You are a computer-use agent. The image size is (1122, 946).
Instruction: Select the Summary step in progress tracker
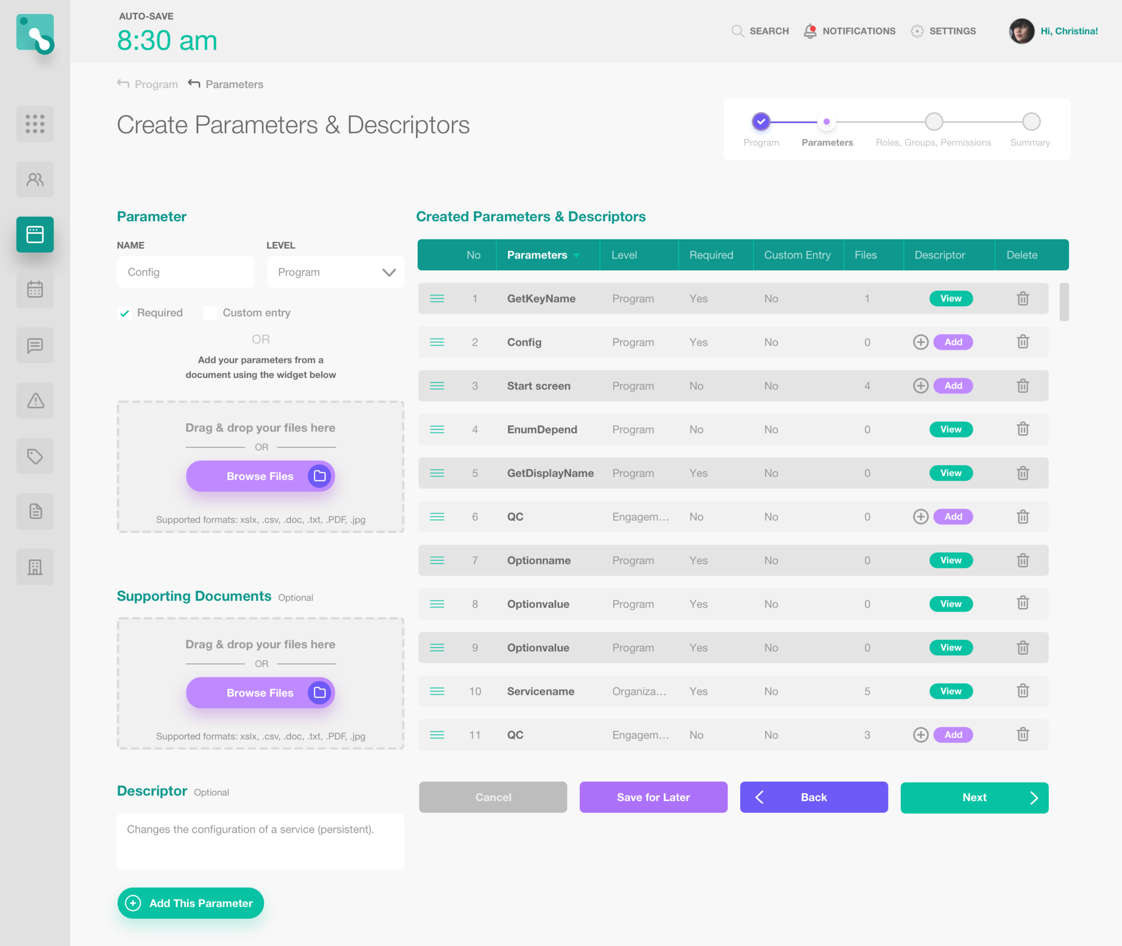point(1031,122)
